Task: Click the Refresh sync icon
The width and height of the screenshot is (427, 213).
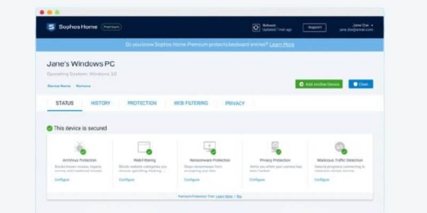Action: (x=256, y=27)
